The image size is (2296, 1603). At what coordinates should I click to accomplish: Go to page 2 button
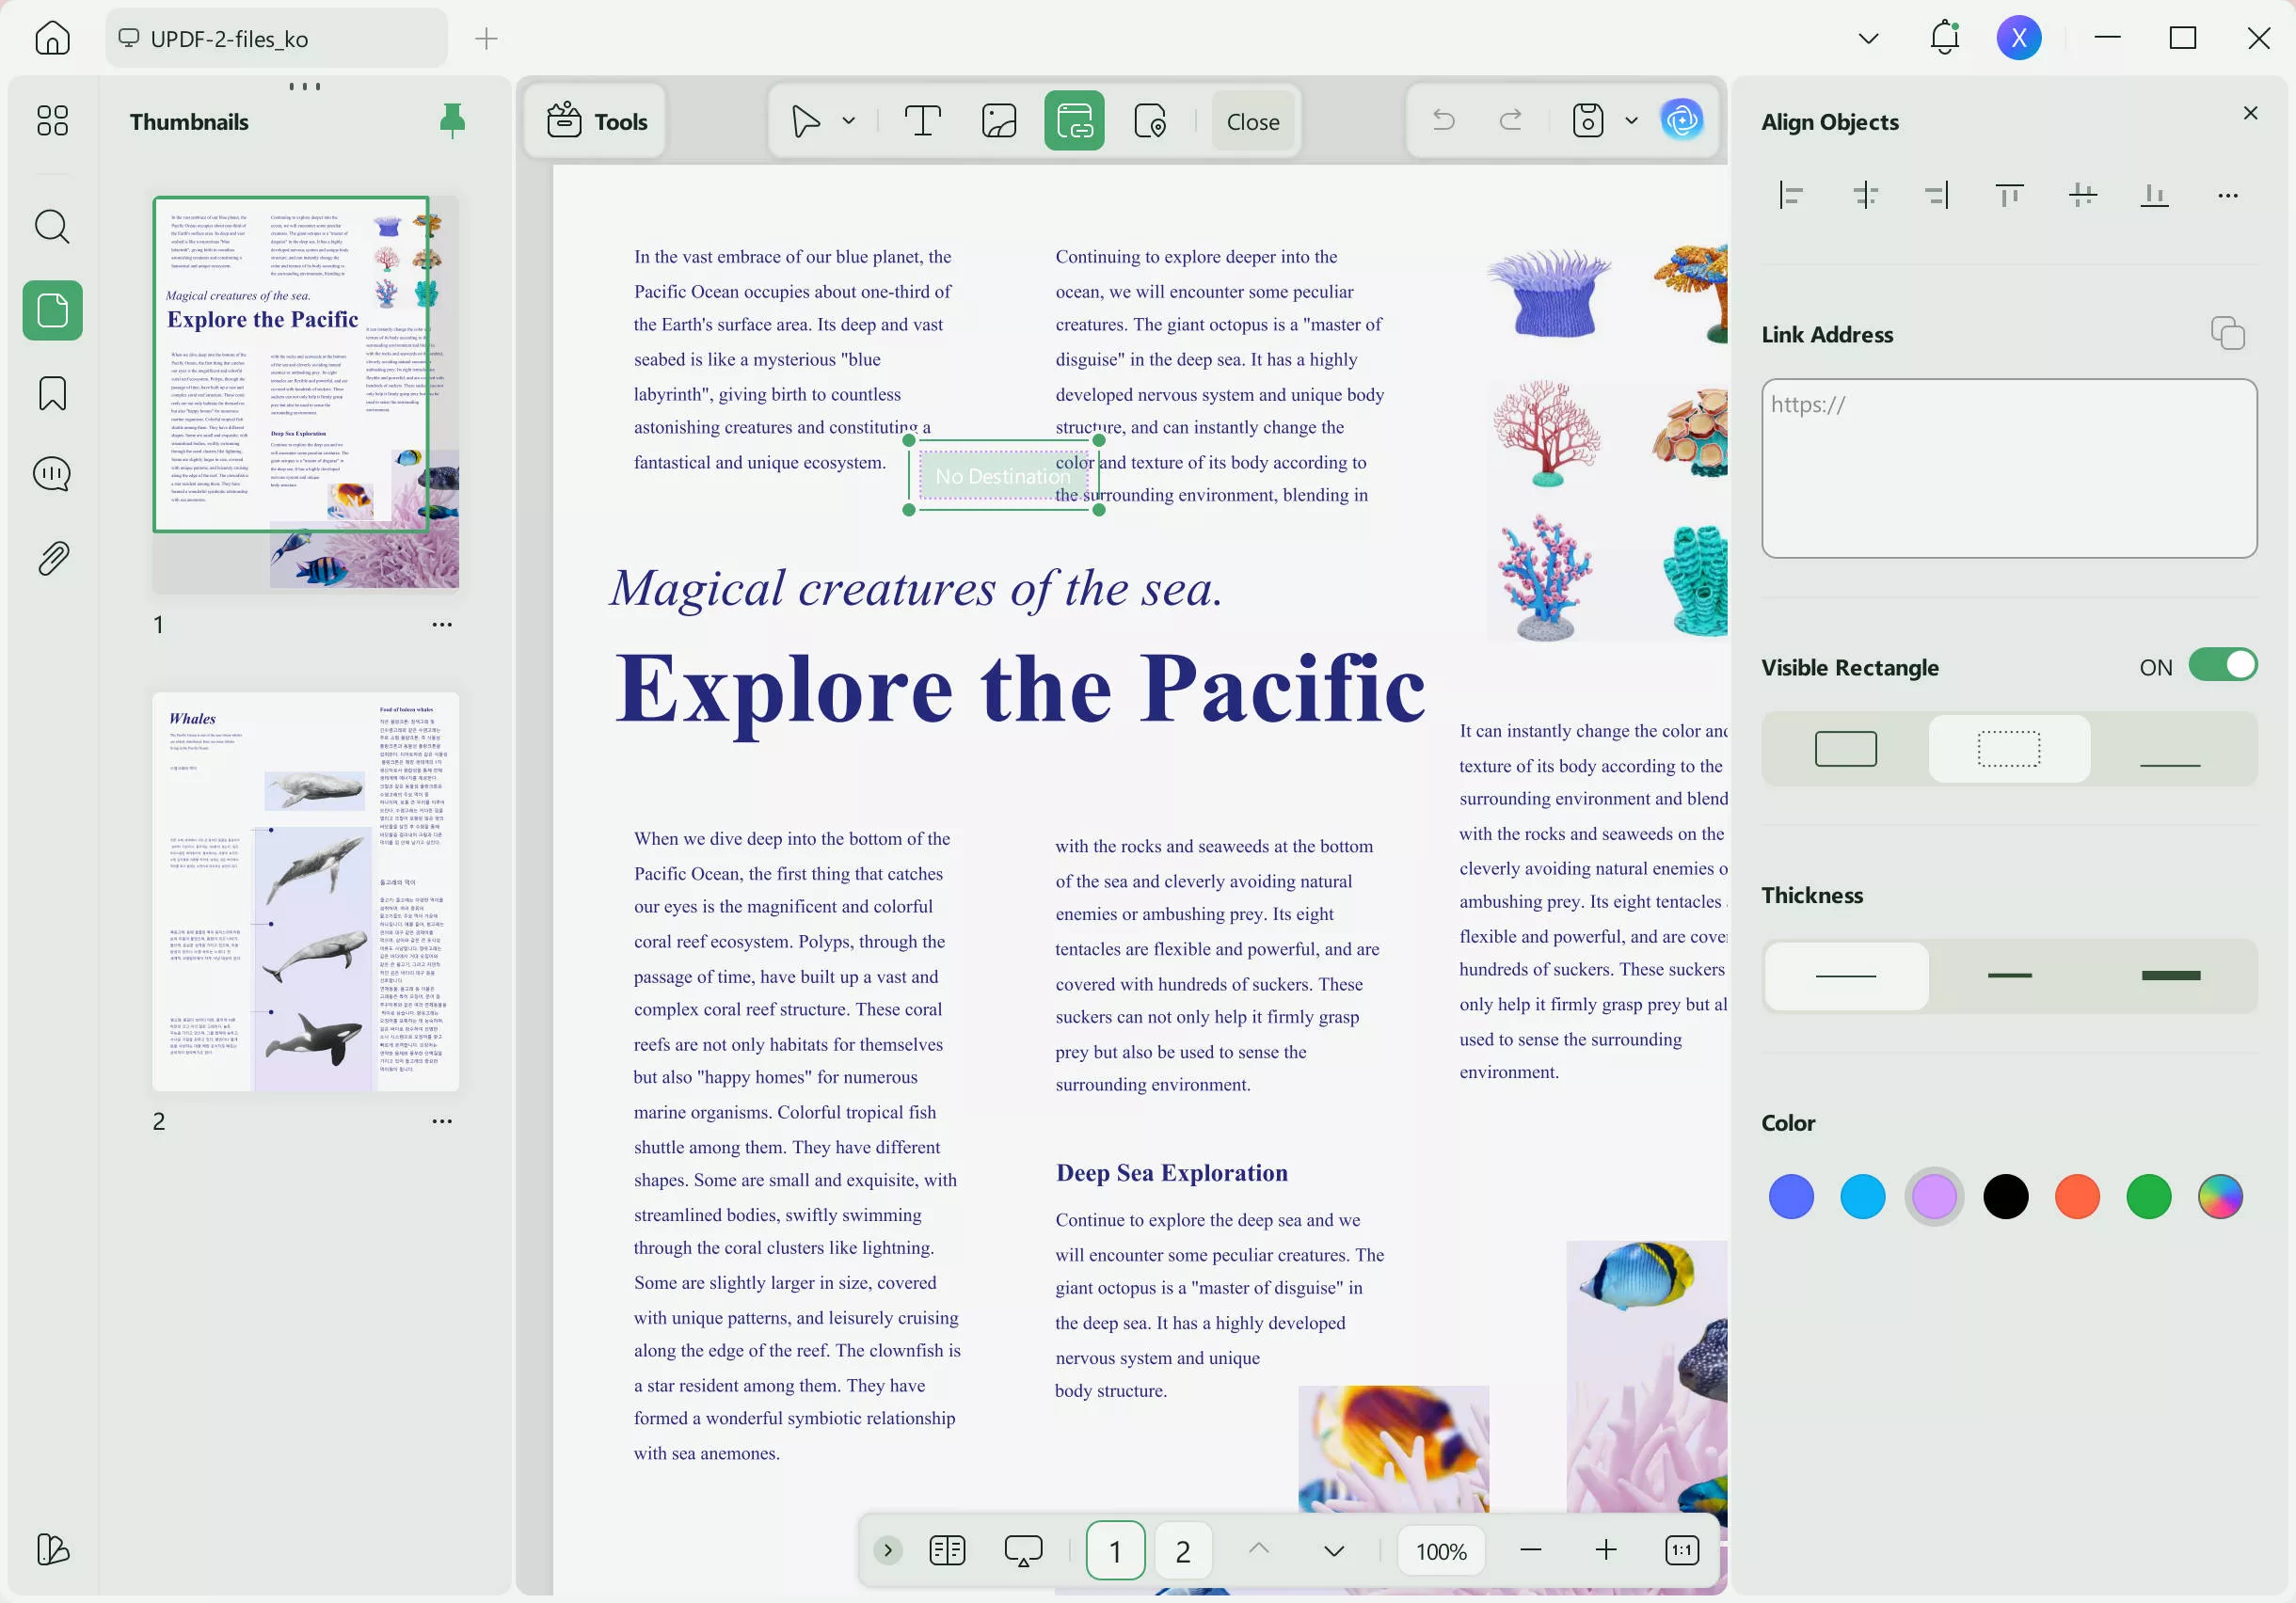(1182, 1550)
